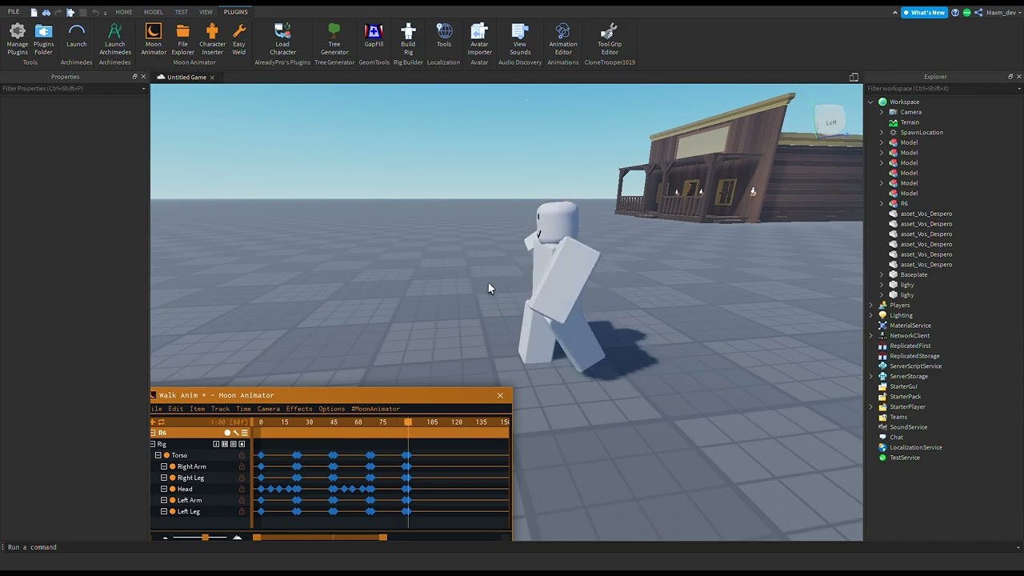Open the View Sounds plugin
The width and height of the screenshot is (1024, 576).
coord(520,39)
